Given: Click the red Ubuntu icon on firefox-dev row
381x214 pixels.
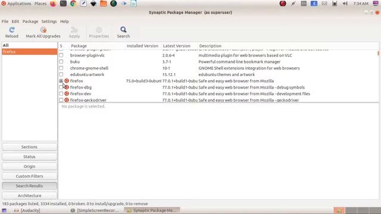Looking at the screenshot, I should [x=67, y=93].
